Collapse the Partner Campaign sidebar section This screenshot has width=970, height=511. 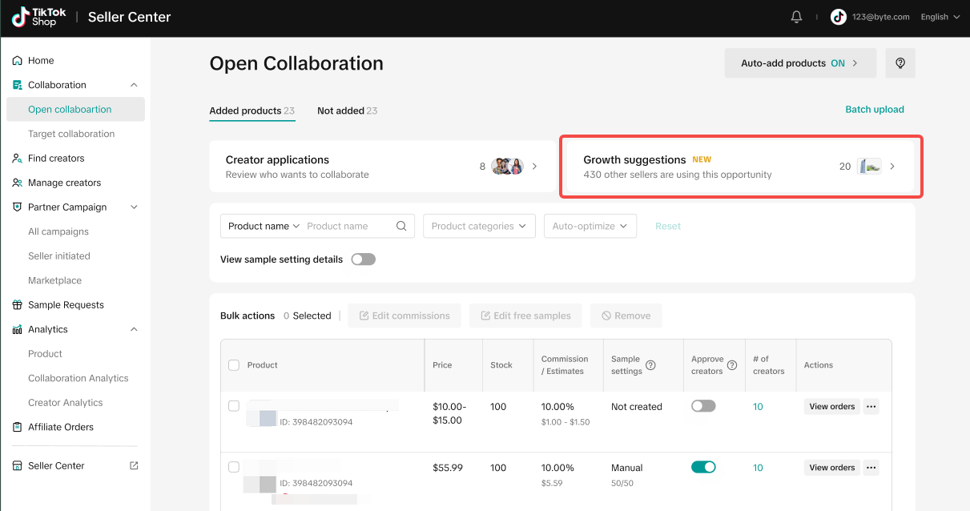[x=134, y=207]
